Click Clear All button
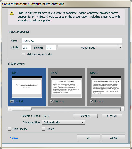Screen dimensions: 132x149 point(112,116)
